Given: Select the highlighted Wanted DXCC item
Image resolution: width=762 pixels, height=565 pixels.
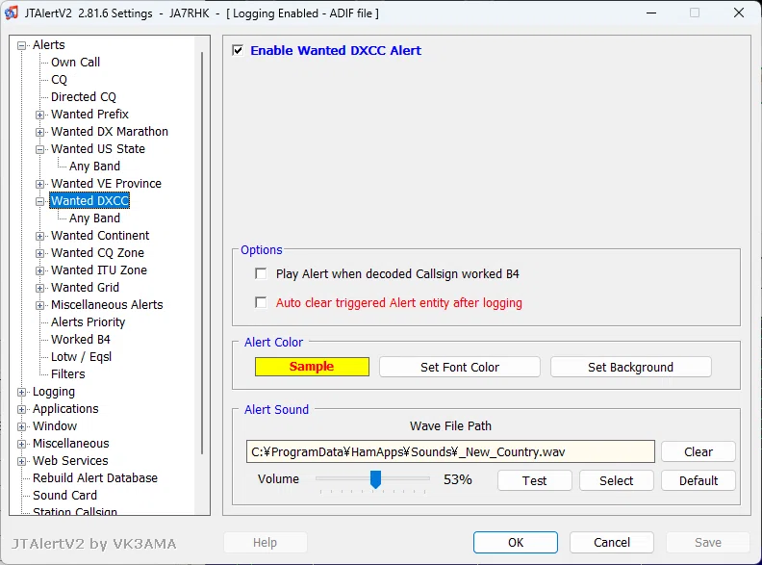Looking at the screenshot, I should coord(89,201).
